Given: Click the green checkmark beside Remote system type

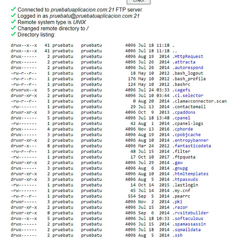Looking at the screenshot, I should pos(14,22).
